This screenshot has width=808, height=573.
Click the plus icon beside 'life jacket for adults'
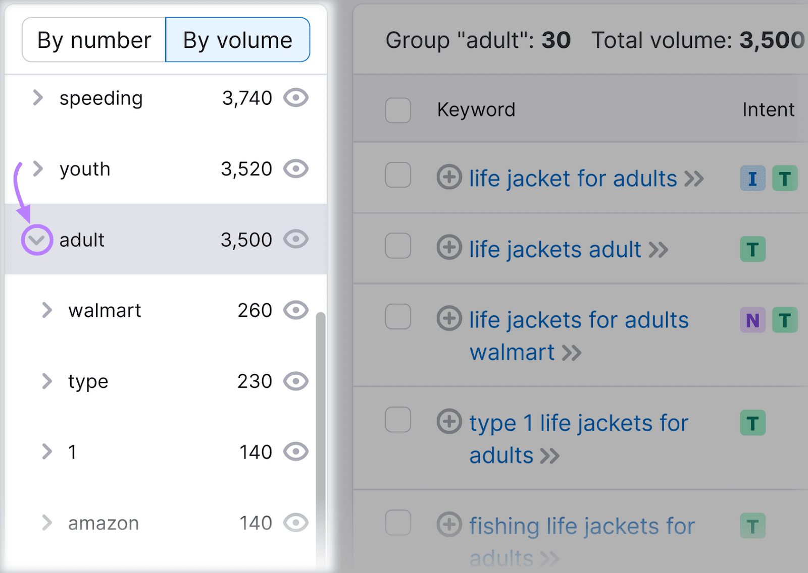448,178
